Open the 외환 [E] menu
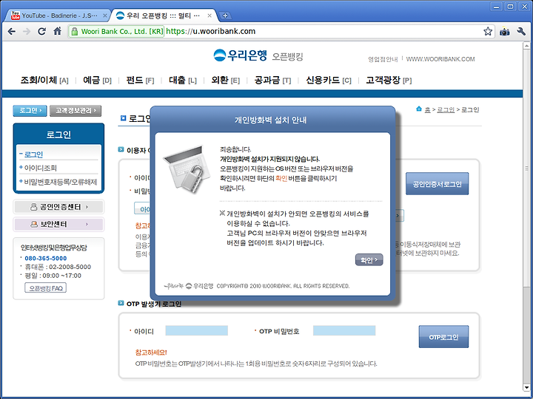 [225, 80]
